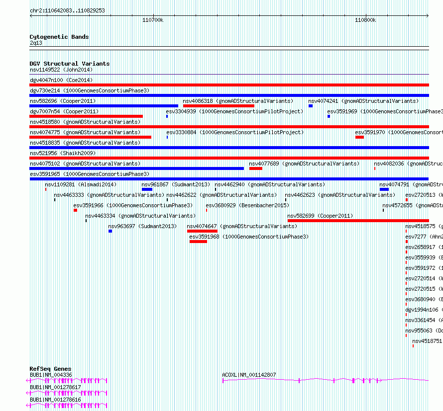Click the nsv3361454 variant label
The image size is (443, 411).
(424, 320)
